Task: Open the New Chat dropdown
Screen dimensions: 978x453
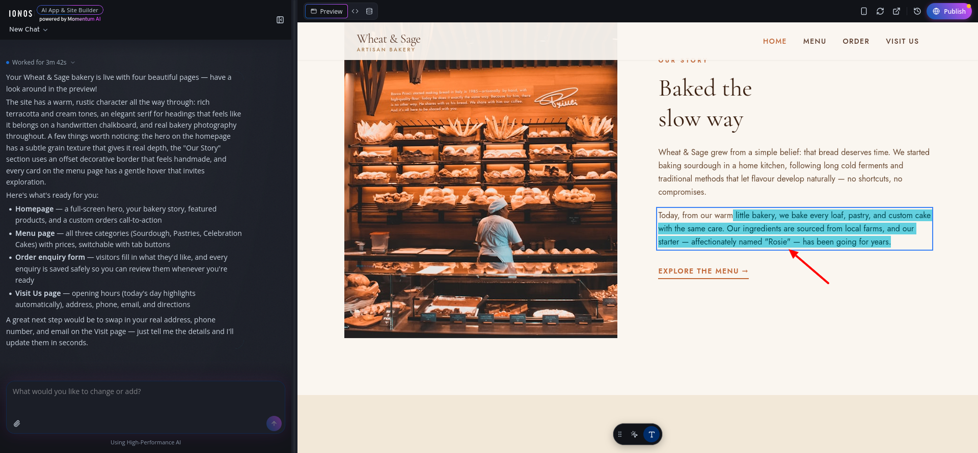Action: tap(29, 29)
